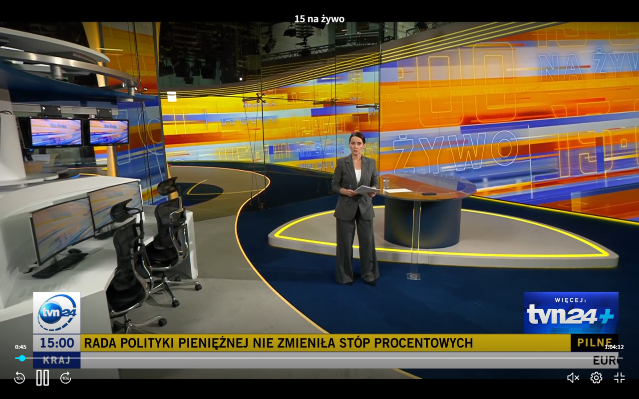Click the tvn24+ 'Więcej' banner
639x399 pixels.
[x=571, y=313]
